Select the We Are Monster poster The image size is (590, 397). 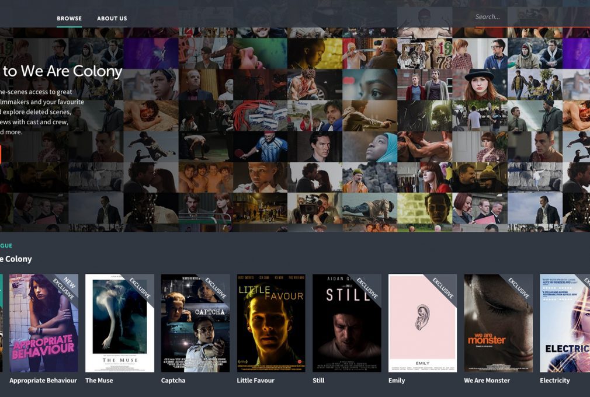[498, 323]
